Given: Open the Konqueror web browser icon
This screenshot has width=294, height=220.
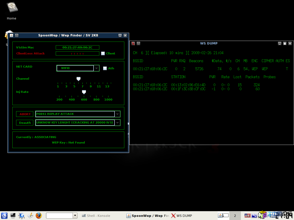Looking at the screenshot, I should point(22,216).
